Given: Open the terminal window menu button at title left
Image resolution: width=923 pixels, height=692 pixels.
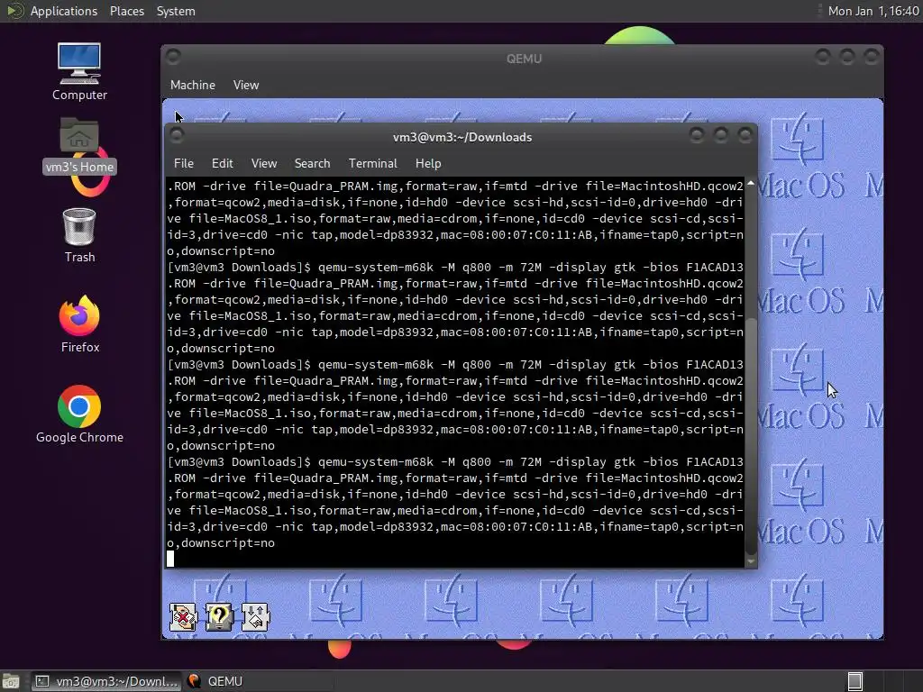Looking at the screenshot, I should tap(177, 136).
